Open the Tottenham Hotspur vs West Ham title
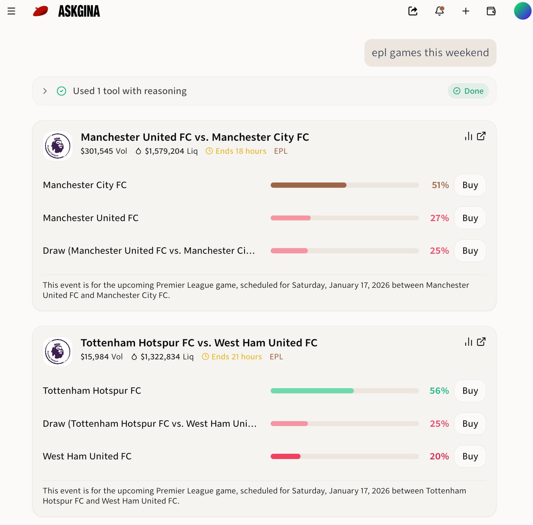The image size is (533, 525). [199, 343]
